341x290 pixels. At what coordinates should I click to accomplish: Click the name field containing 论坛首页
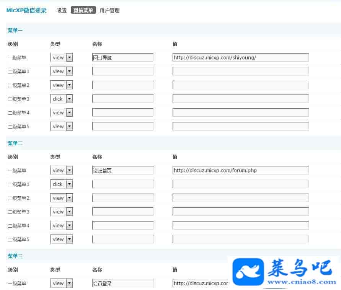pyautogui.click(x=122, y=170)
